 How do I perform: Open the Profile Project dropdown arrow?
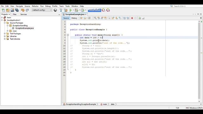click(x=85, y=10)
